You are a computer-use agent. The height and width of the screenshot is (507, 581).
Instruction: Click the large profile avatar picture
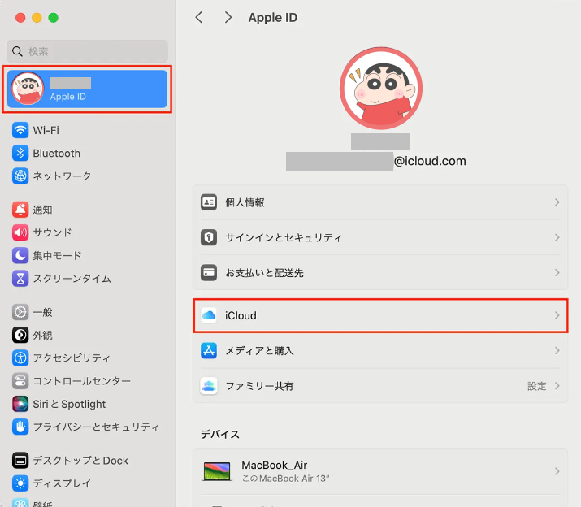click(381, 89)
